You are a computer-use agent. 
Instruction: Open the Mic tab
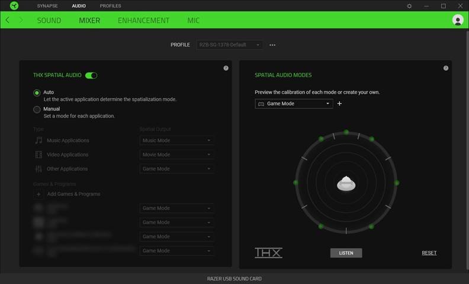coord(193,20)
